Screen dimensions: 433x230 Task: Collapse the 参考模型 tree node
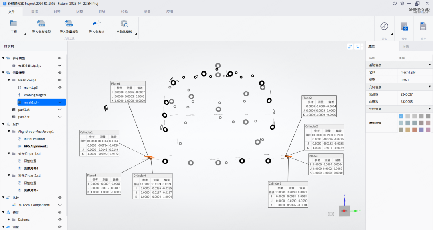(3, 58)
